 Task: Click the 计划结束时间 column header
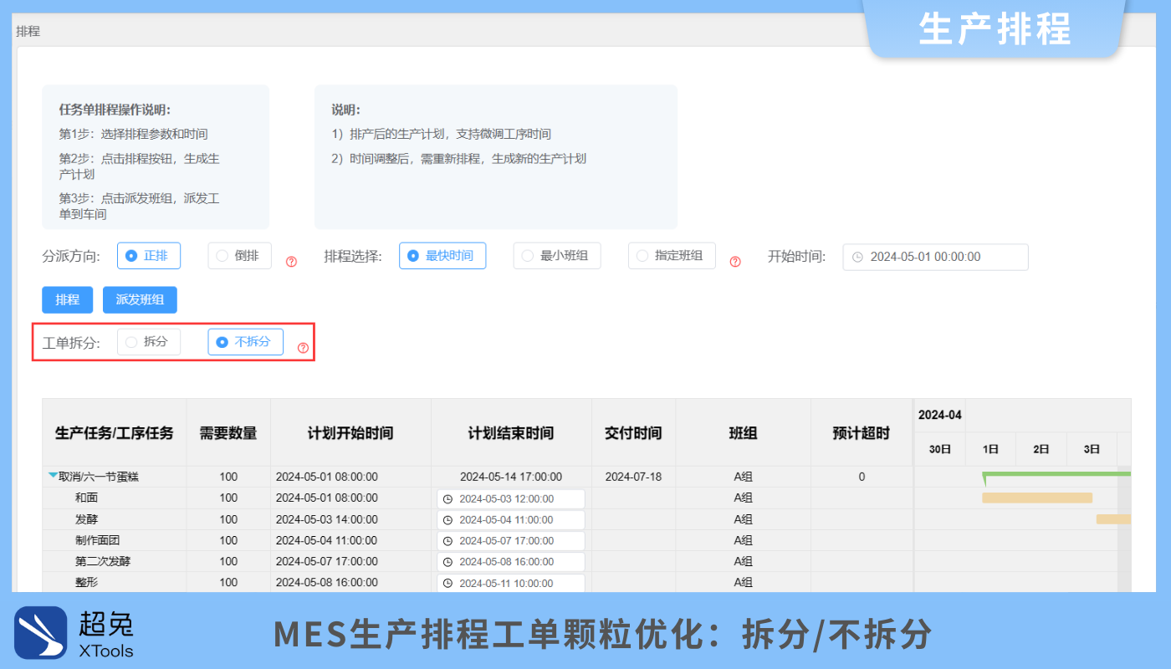click(511, 433)
